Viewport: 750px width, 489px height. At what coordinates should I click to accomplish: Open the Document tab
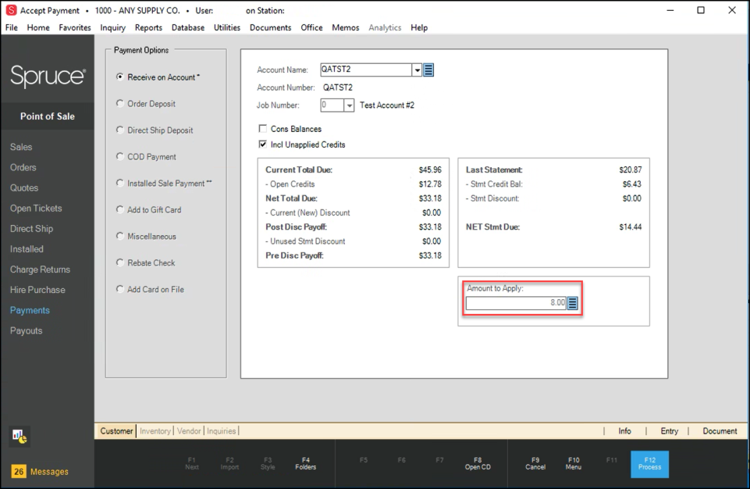coord(720,431)
